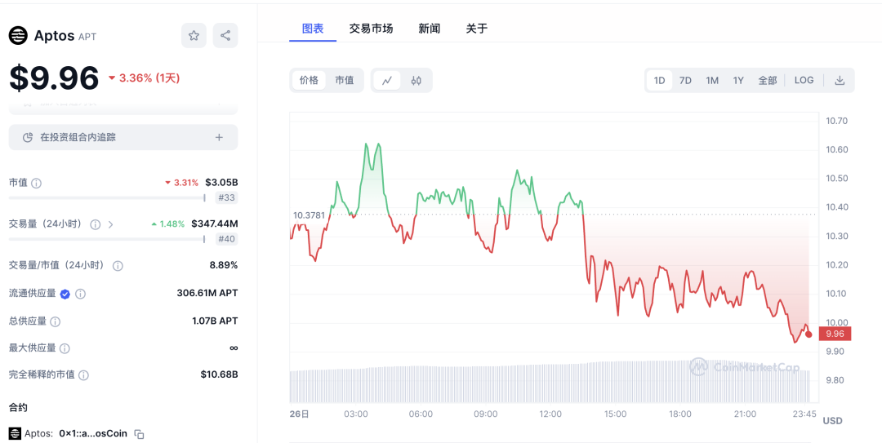Click the 1.48% volume change text
882x443 pixels.
click(x=167, y=224)
